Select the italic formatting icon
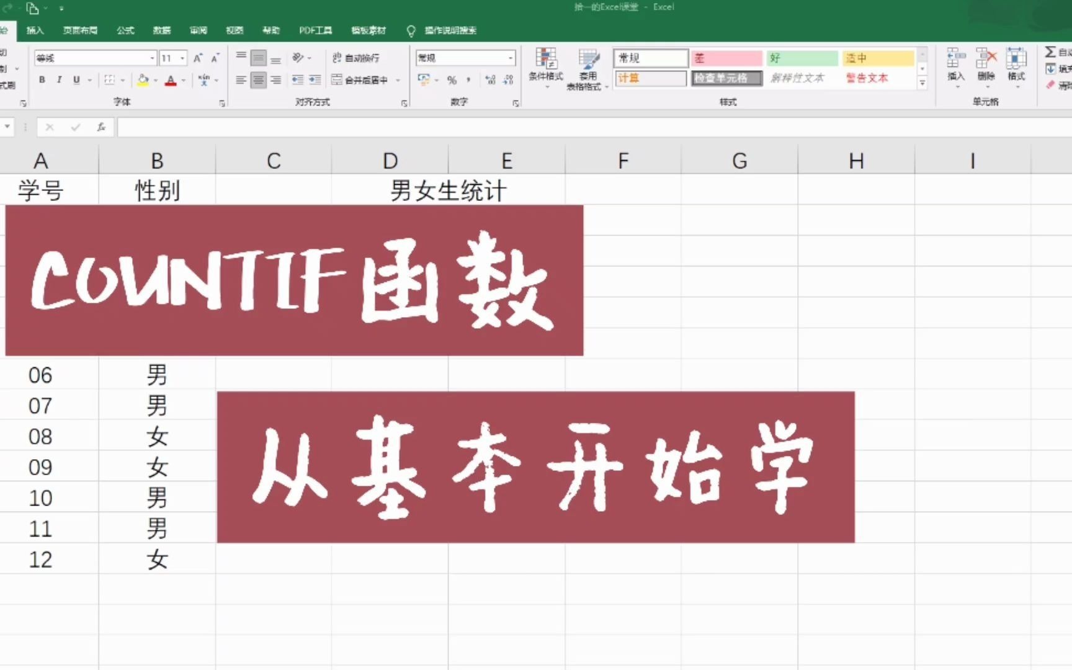Screen dimensions: 1072x670 [x=58, y=79]
